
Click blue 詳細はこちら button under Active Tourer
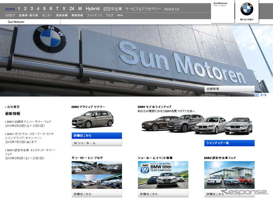tap(97, 136)
